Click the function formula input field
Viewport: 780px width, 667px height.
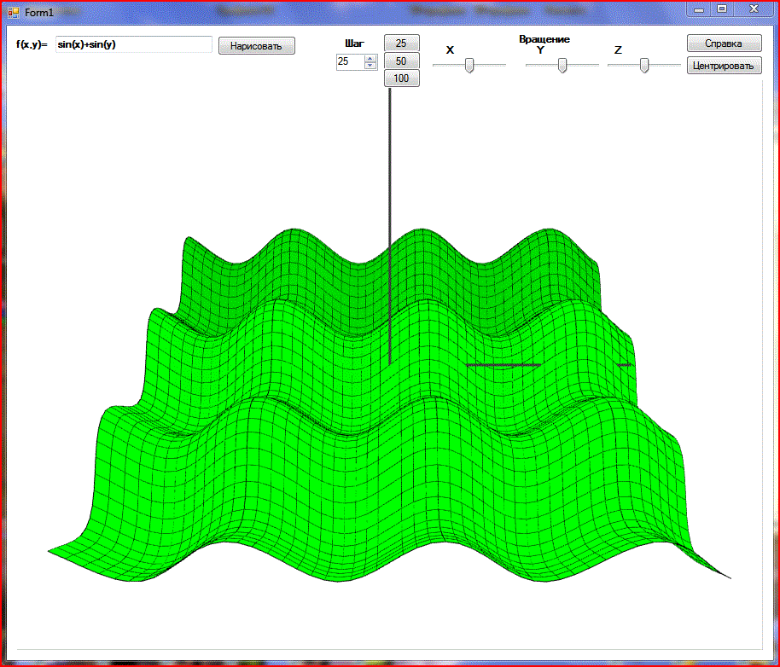tap(133, 44)
